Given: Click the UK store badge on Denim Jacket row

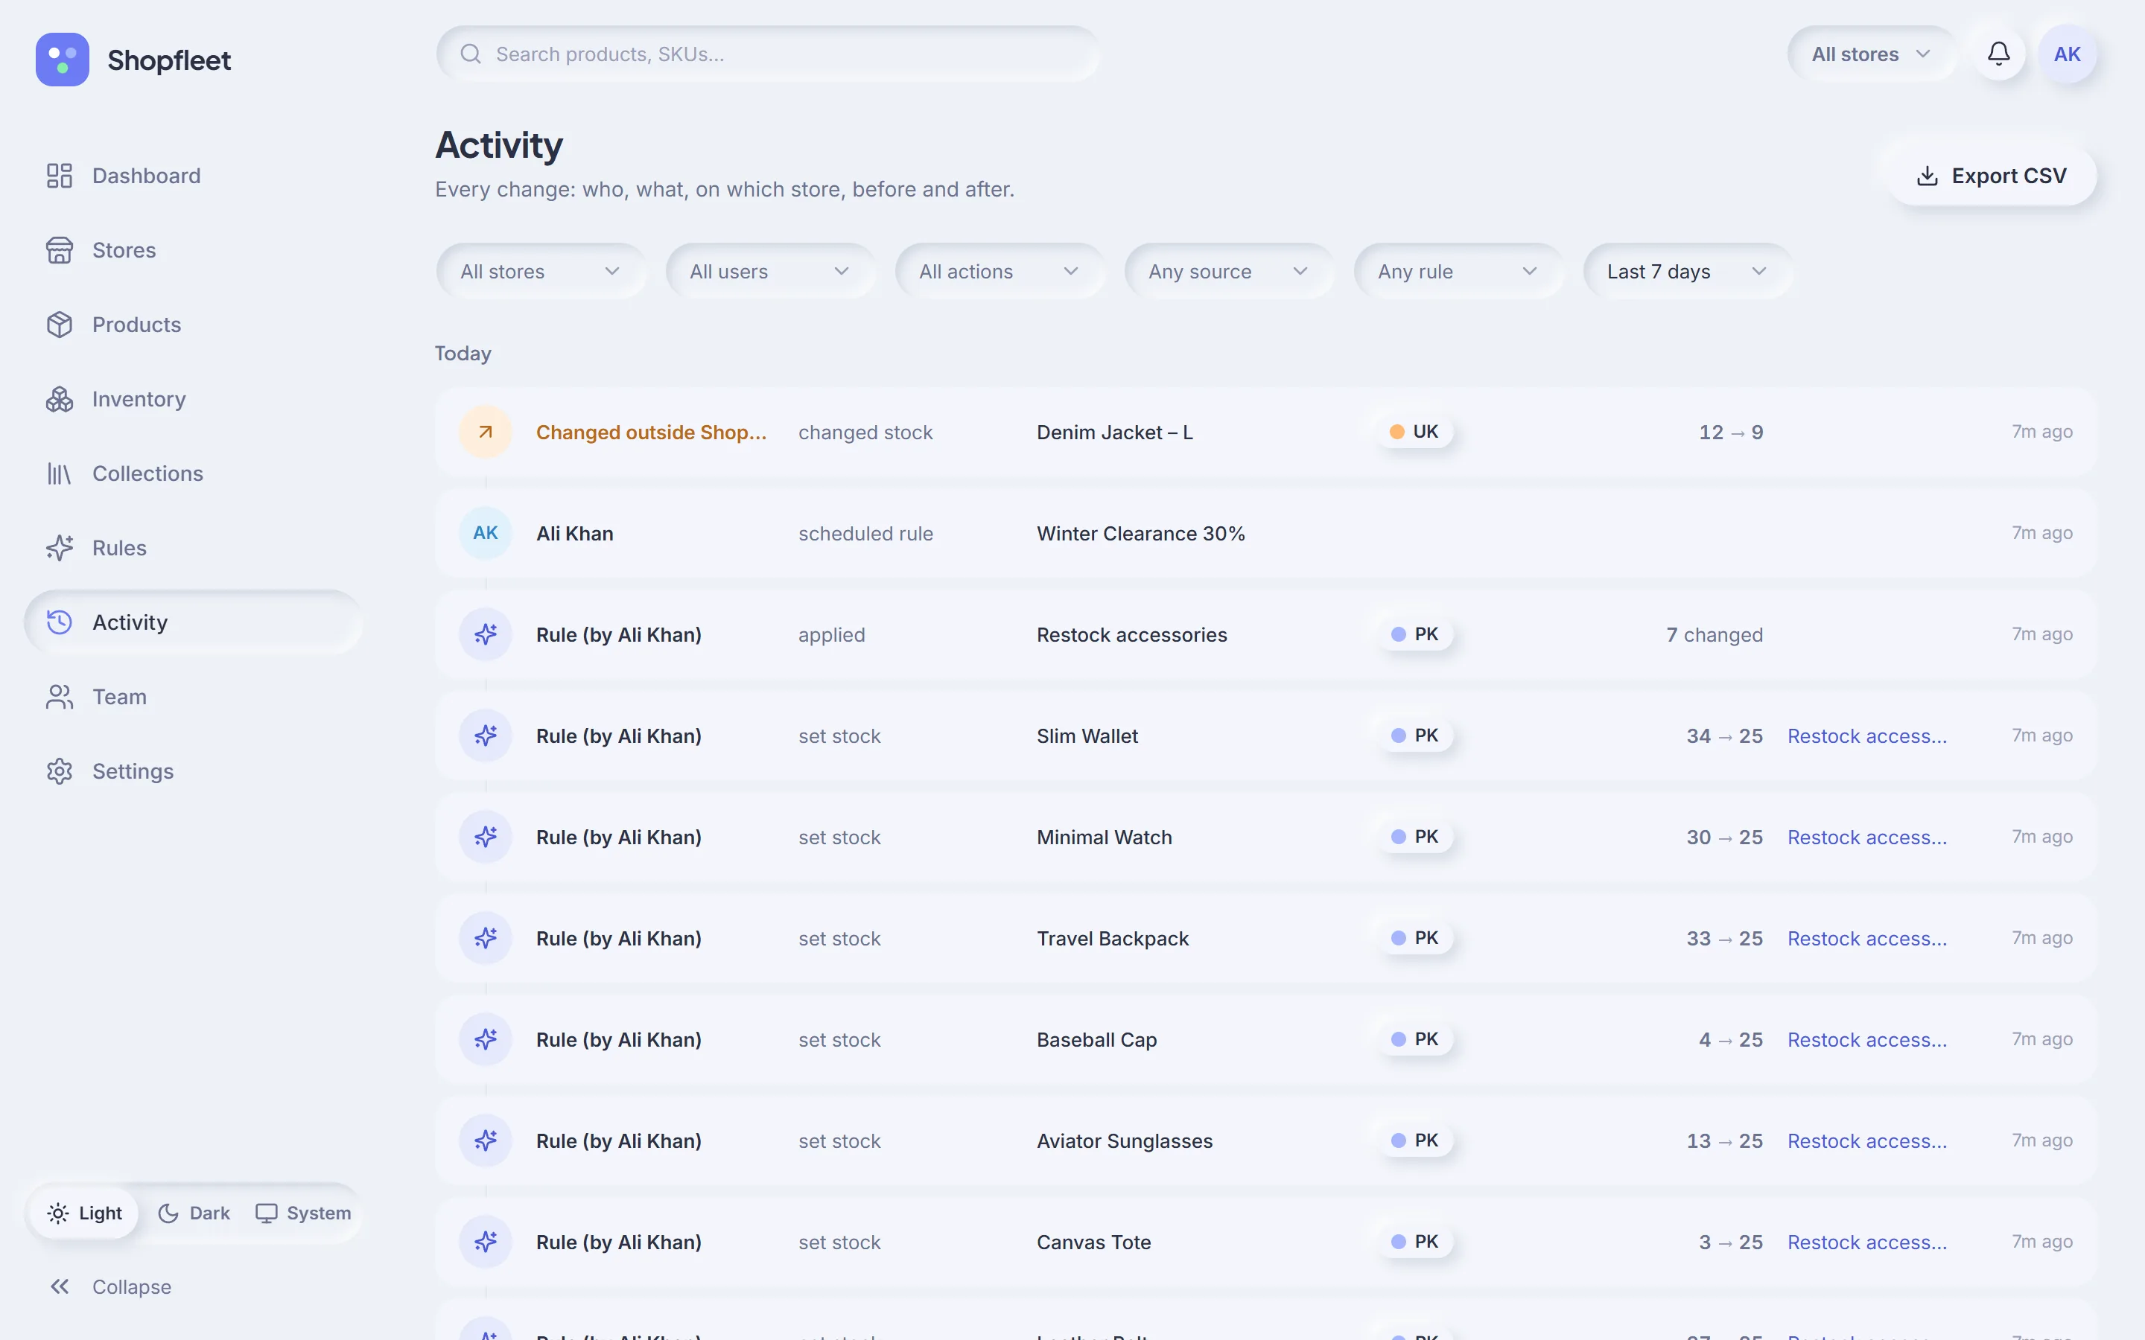Looking at the screenshot, I should 1414,432.
